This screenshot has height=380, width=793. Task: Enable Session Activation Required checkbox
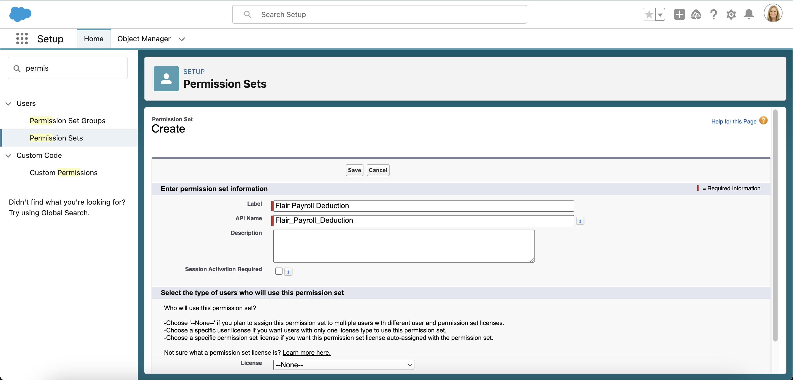(x=279, y=271)
